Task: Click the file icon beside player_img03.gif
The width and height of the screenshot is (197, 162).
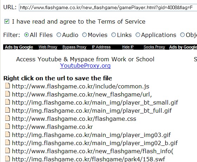Action: [x=7, y=134]
